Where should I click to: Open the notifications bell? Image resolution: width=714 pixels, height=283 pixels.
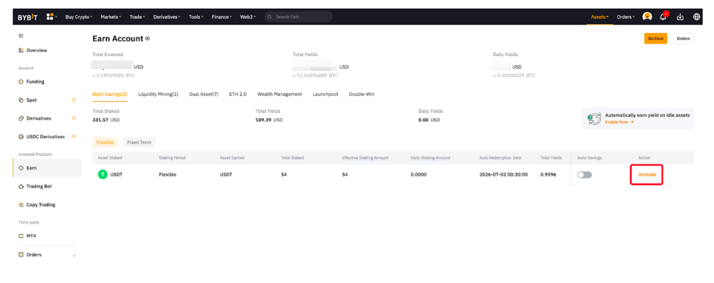click(664, 17)
